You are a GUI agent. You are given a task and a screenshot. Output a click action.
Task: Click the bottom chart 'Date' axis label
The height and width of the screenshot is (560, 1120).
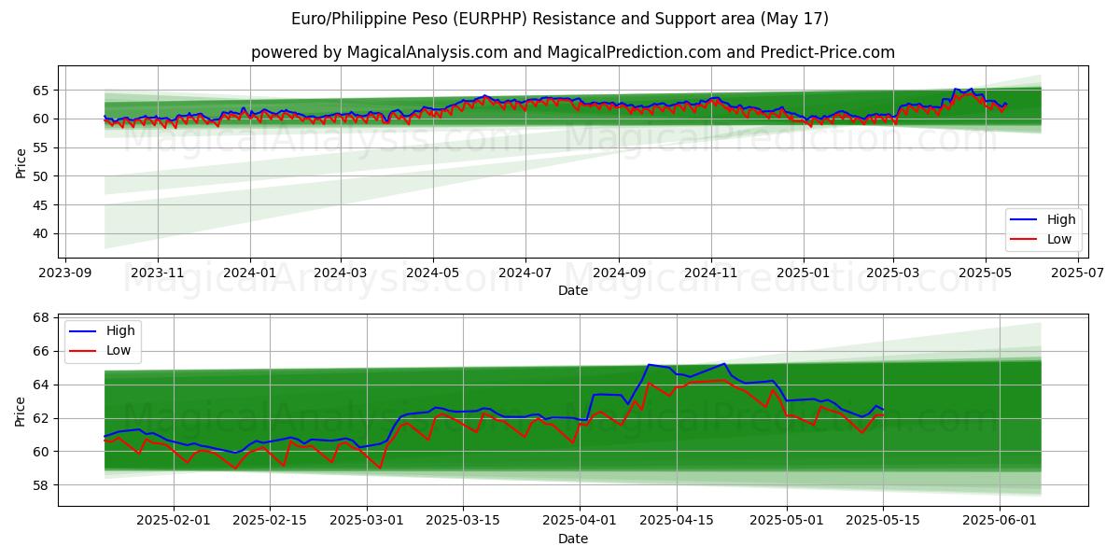(x=573, y=539)
